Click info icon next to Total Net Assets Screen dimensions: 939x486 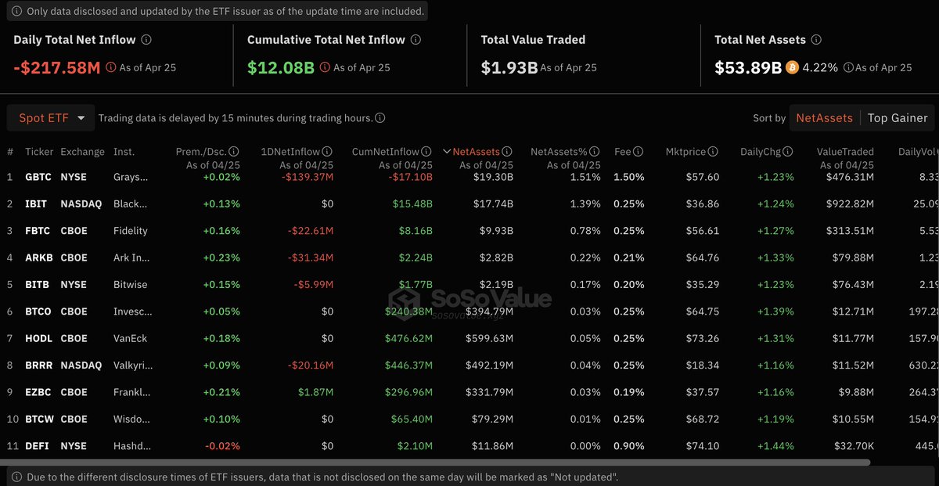pos(816,40)
